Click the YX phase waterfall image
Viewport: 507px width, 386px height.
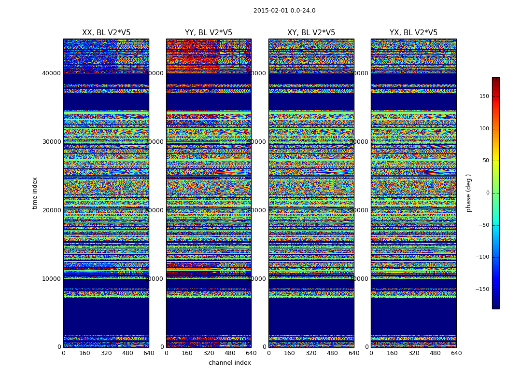[x=413, y=193]
